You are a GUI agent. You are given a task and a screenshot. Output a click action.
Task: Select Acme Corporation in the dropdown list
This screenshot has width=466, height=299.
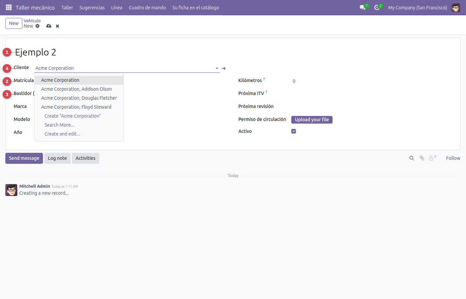coord(79,80)
